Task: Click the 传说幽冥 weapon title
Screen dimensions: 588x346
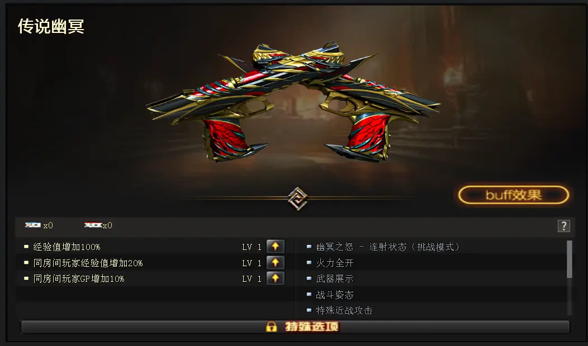Action: [51, 26]
